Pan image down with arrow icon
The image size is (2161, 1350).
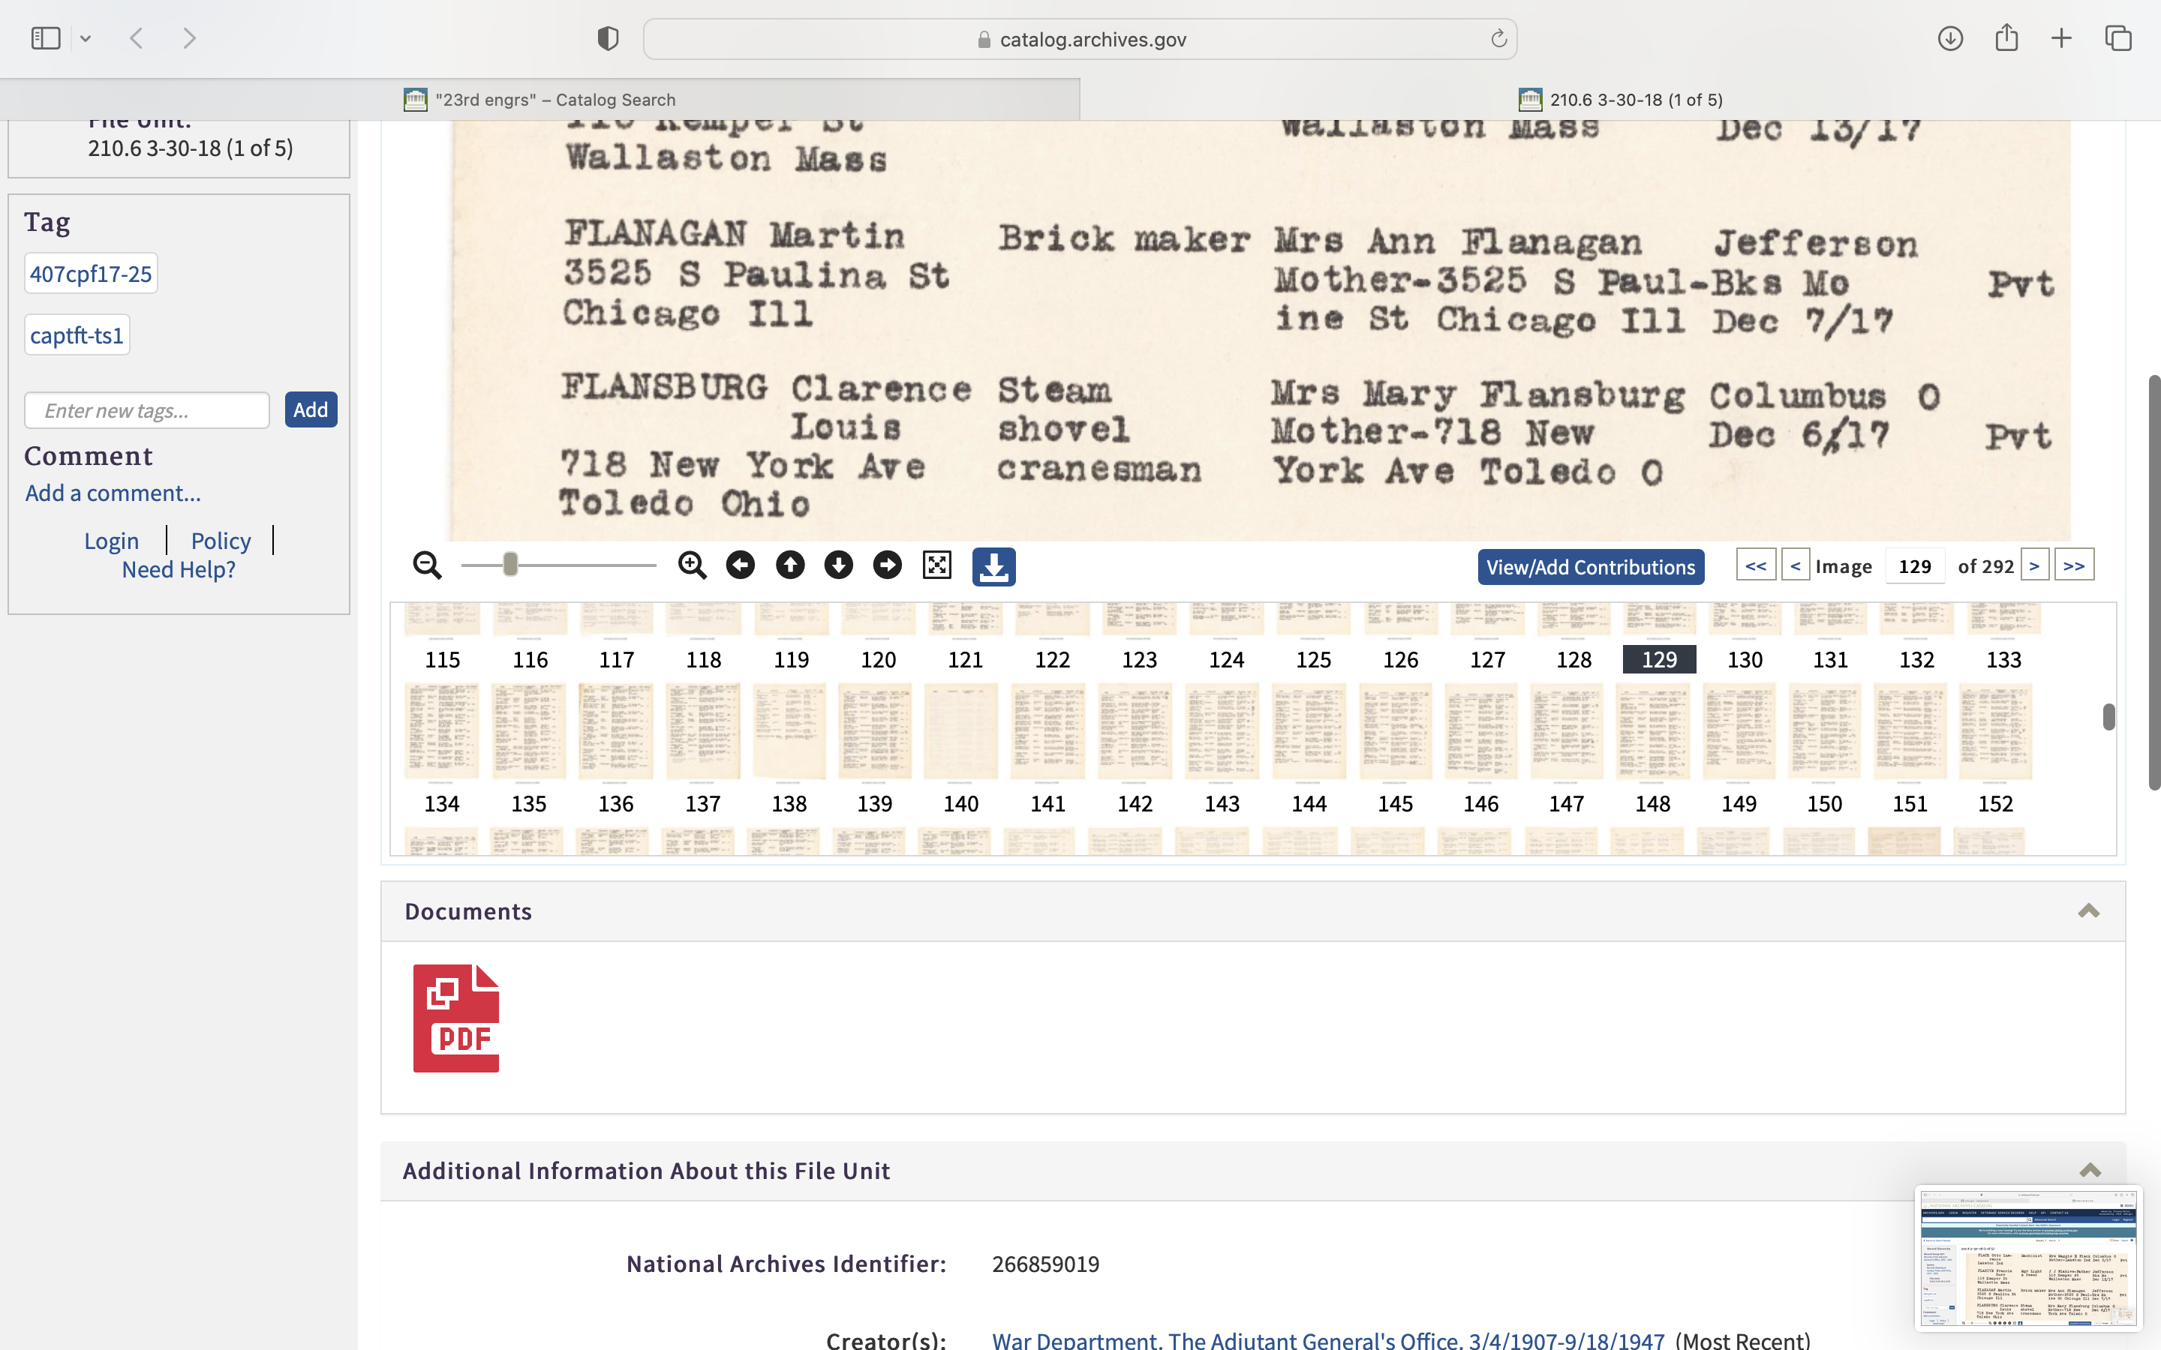(x=837, y=565)
